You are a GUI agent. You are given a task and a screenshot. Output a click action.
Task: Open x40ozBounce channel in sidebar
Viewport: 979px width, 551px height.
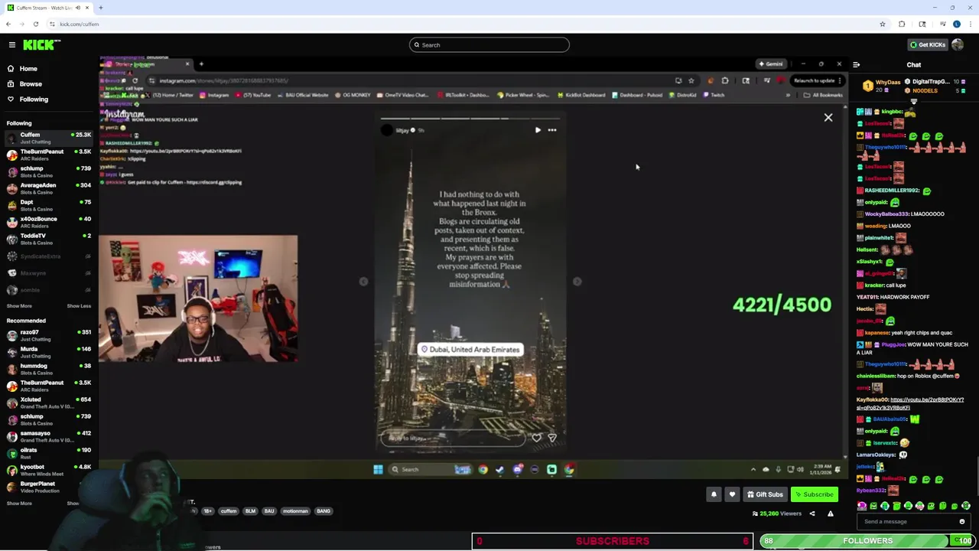pyautogui.click(x=48, y=222)
